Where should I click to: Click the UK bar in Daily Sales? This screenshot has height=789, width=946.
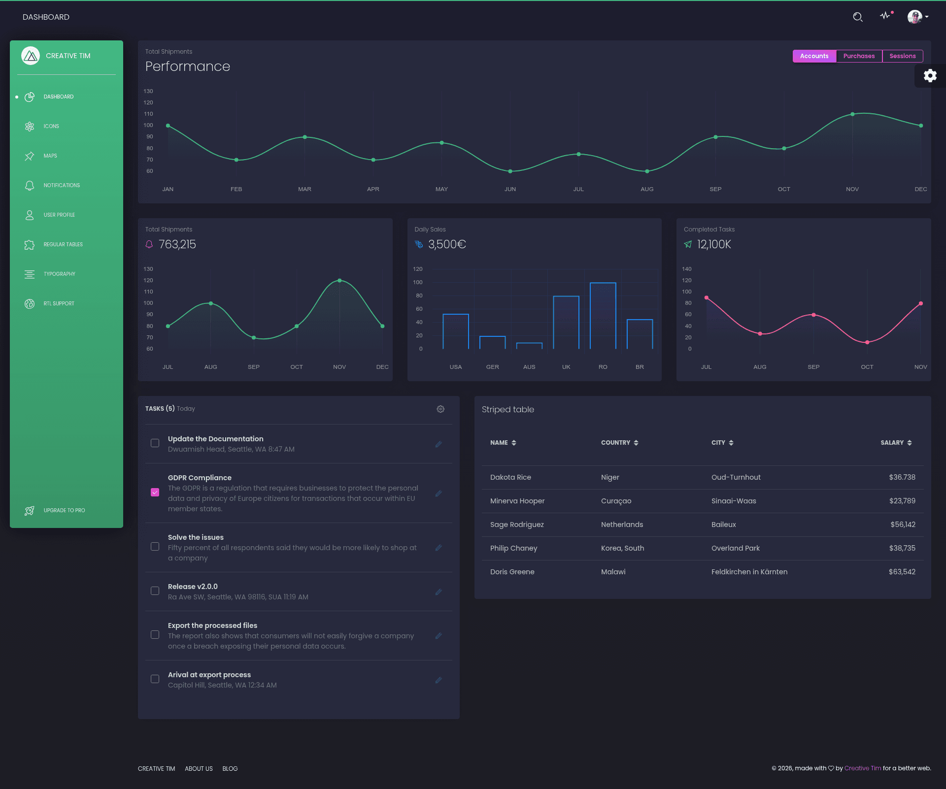(x=566, y=323)
